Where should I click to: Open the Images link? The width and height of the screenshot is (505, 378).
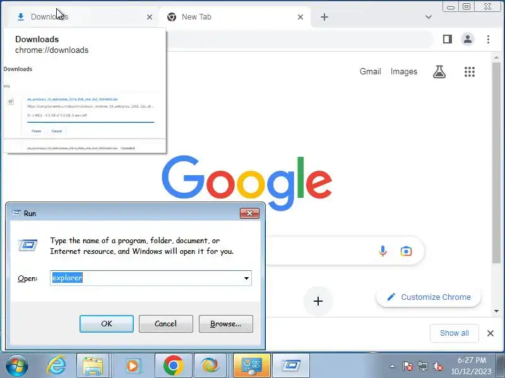[403, 71]
